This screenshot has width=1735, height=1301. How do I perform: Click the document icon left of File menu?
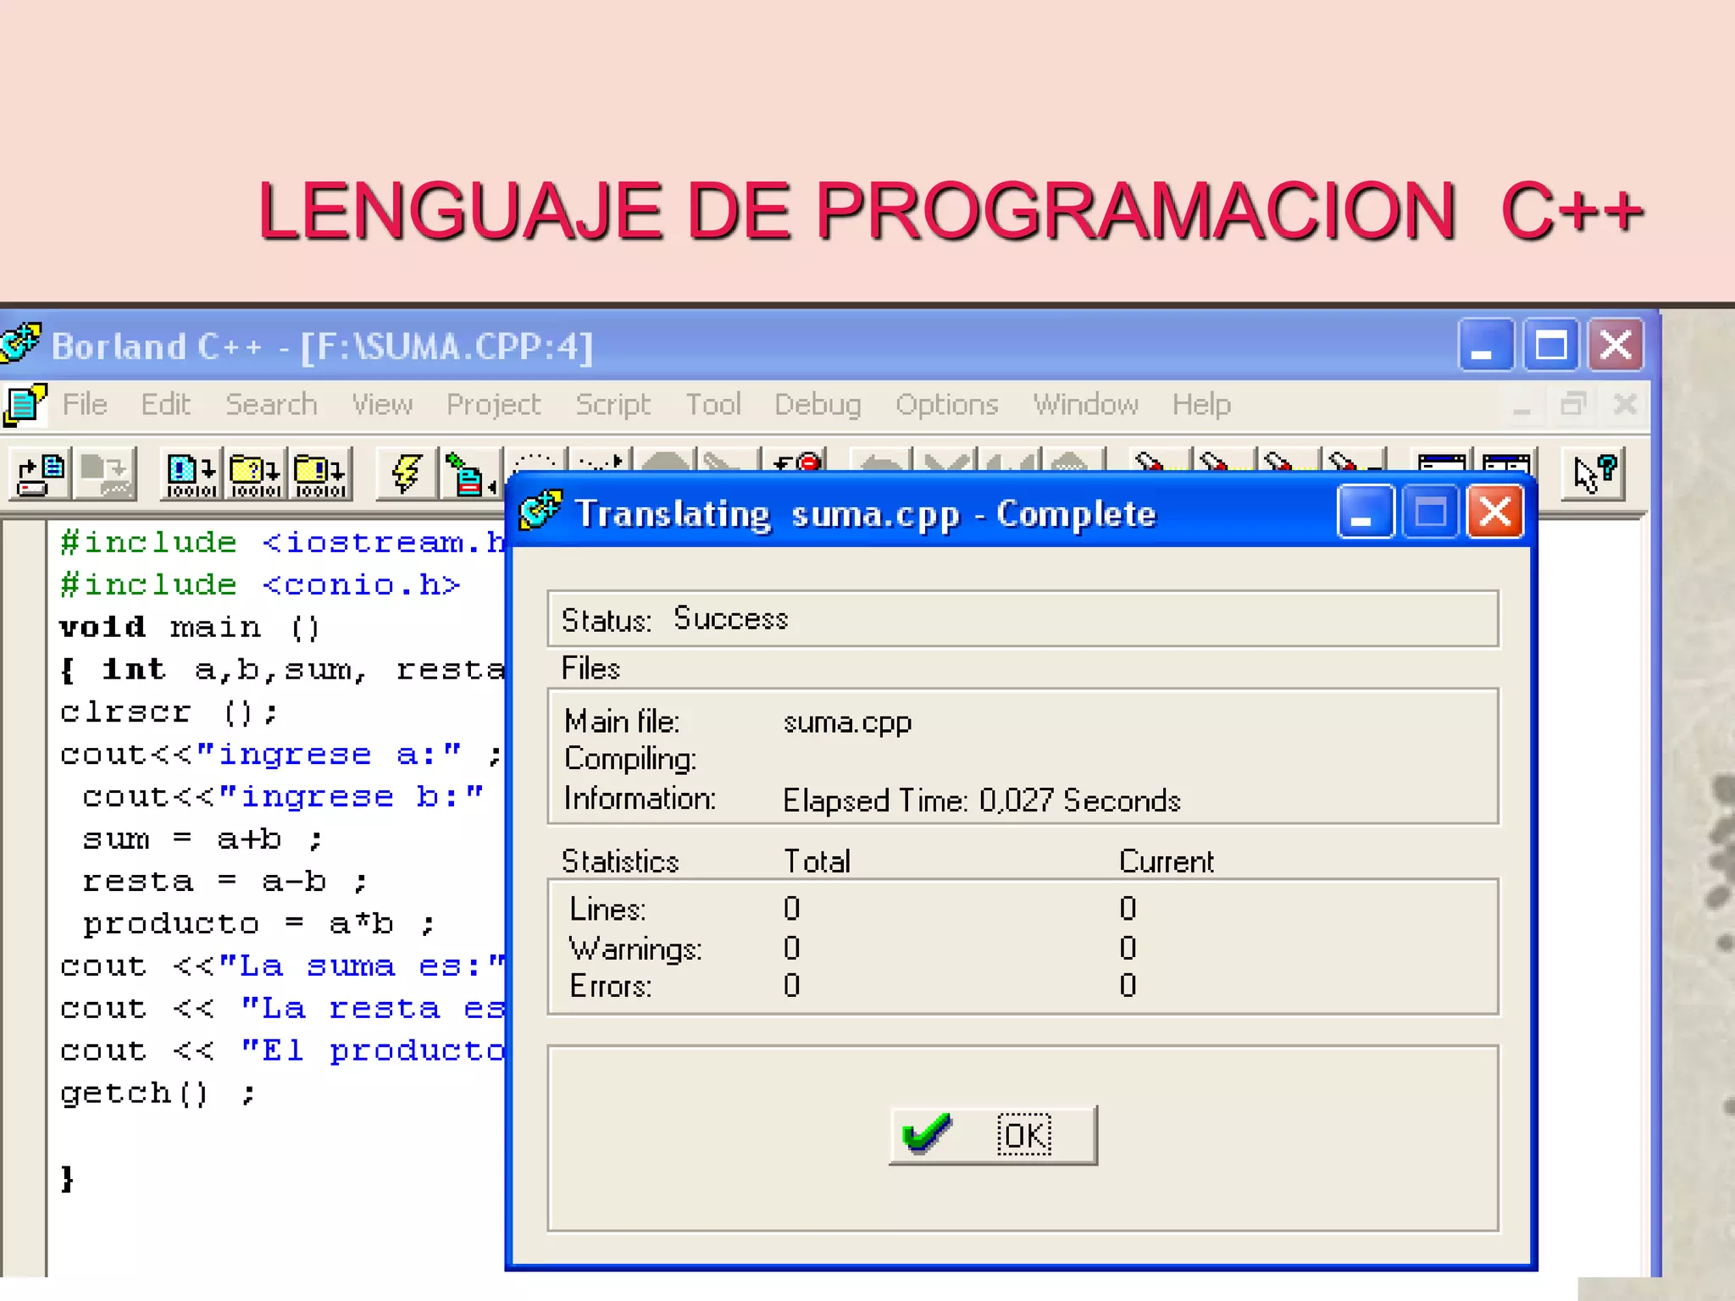25,404
